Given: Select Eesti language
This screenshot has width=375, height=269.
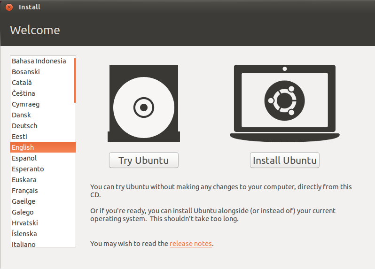Looking at the screenshot, I should click(x=43, y=137).
